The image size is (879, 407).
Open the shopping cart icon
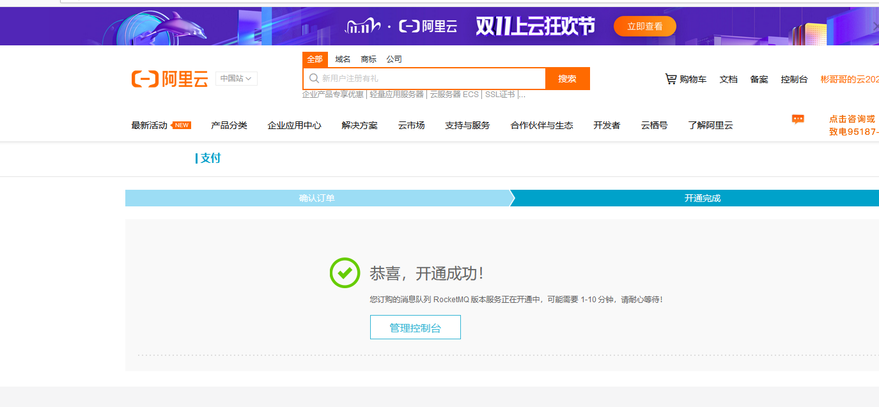tap(671, 79)
